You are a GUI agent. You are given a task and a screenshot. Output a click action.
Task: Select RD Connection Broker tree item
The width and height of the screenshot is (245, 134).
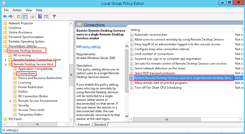pyautogui.click(x=33, y=96)
